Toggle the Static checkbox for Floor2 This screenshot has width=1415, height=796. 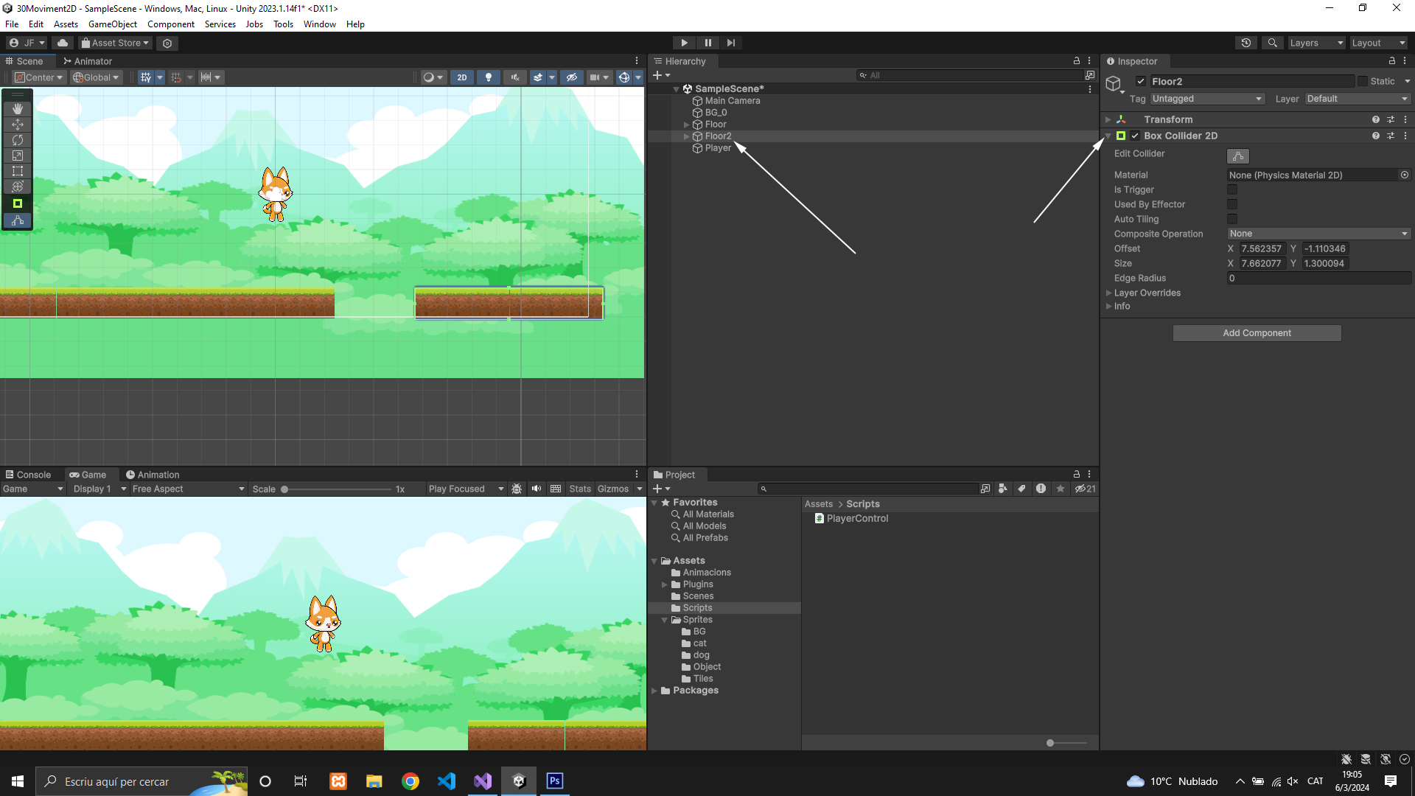[1363, 81]
